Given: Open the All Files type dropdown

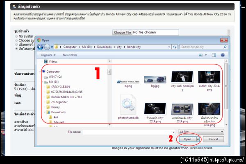Looking at the screenshot, I should (x=201, y=132).
